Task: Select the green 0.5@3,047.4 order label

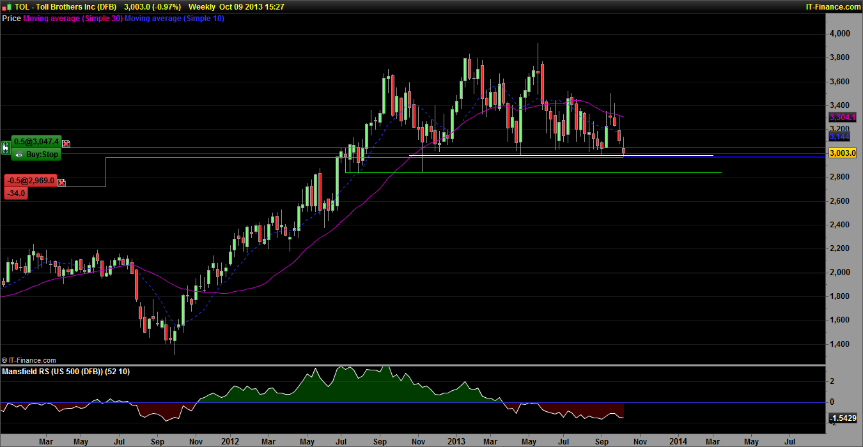Action: click(36, 142)
